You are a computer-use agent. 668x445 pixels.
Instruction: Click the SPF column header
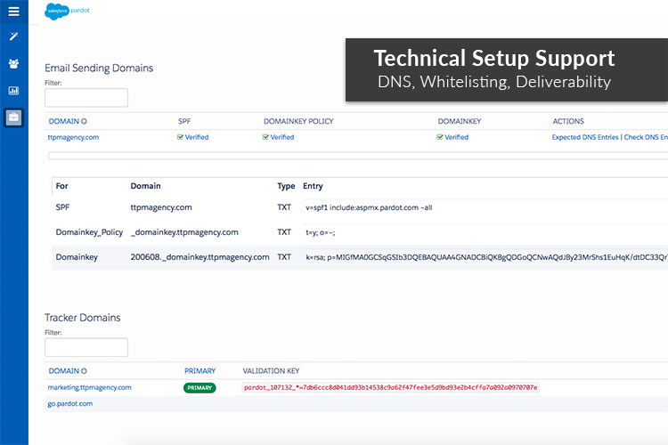pyautogui.click(x=184, y=121)
